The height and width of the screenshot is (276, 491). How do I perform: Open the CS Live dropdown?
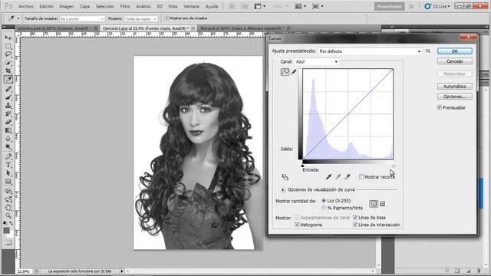click(x=438, y=6)
